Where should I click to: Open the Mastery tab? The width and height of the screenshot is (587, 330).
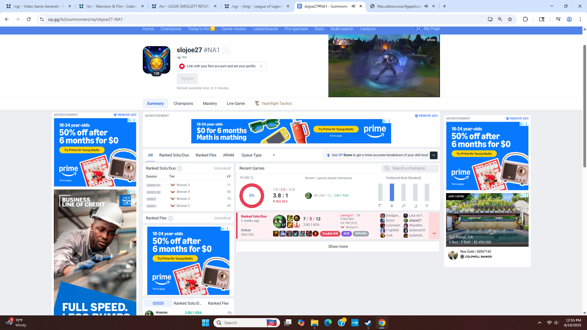click(x=210, y=104)
